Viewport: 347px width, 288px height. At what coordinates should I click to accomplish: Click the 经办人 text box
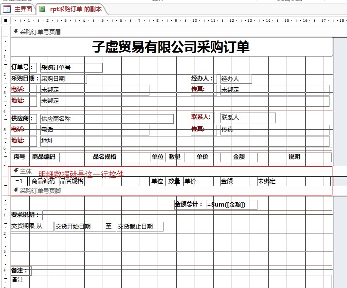pyautogui.click(x=236, y=79)
